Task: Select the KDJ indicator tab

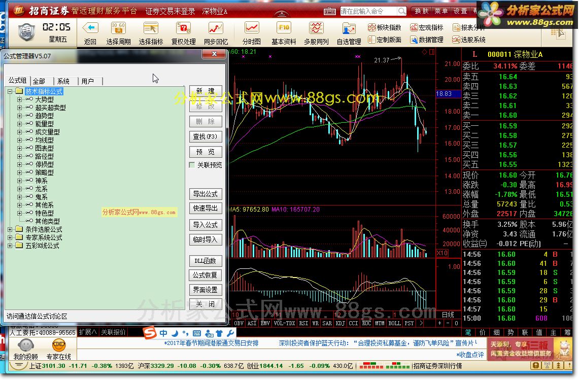Action: pyautogui.click(x=340, y=323)
